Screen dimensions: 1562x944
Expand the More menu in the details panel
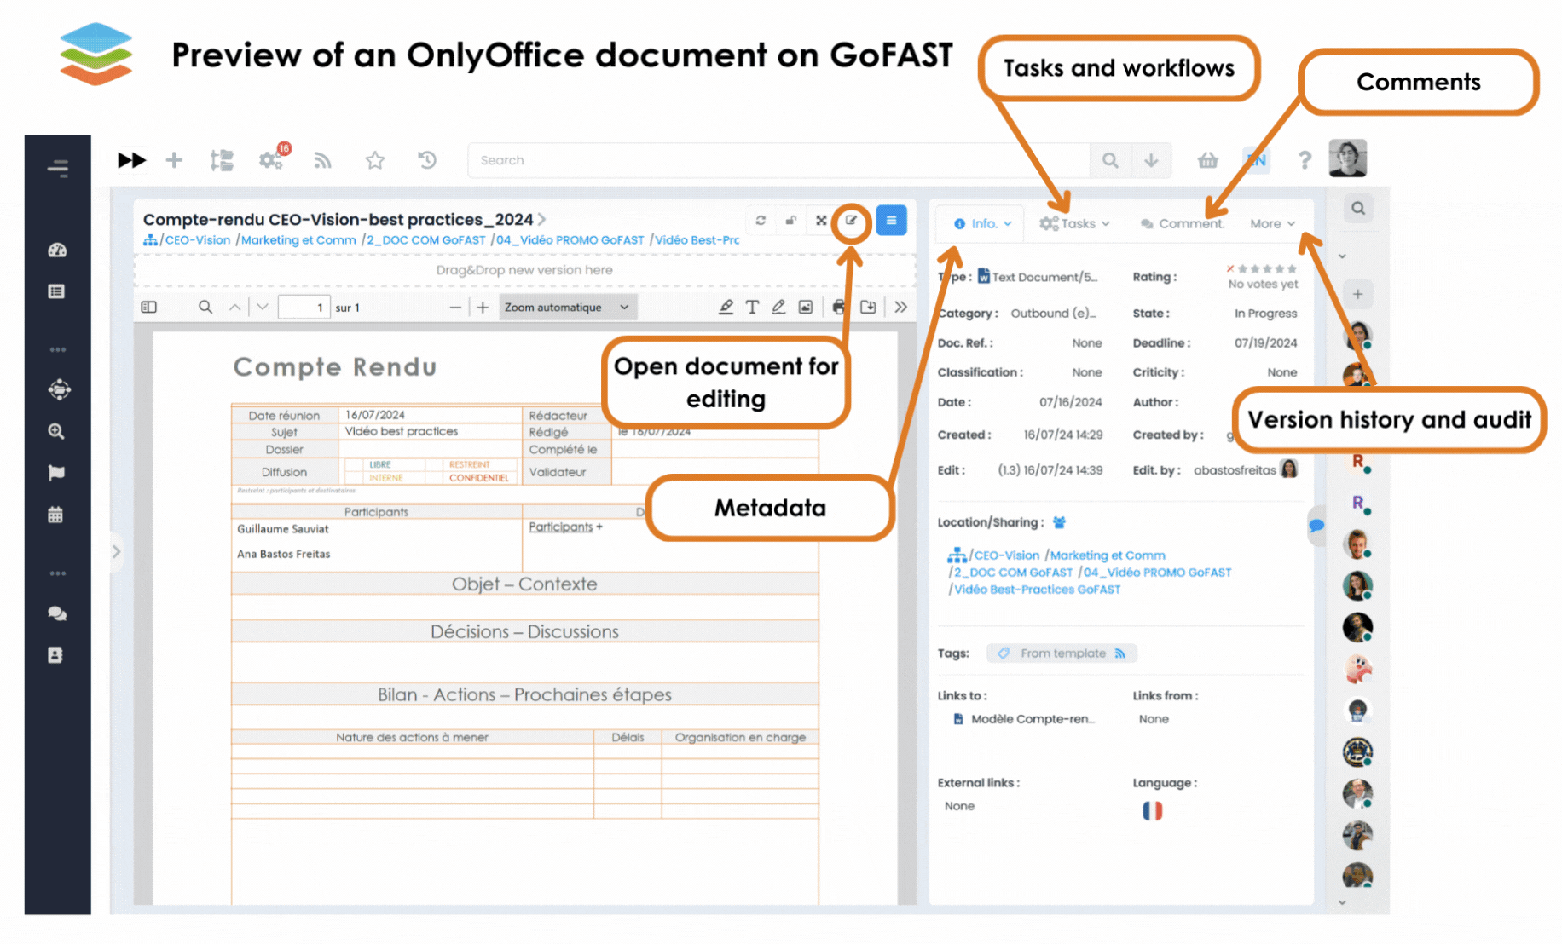(1271, 223)
